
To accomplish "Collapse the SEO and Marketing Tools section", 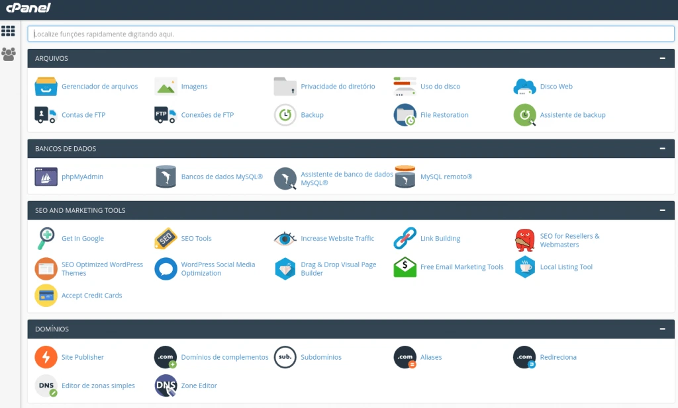I will pos(663,210).
